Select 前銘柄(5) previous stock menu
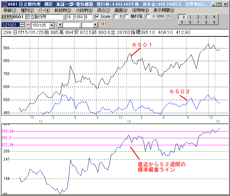Viewport: 230px width, 196px height. click(x=63, y=10)
